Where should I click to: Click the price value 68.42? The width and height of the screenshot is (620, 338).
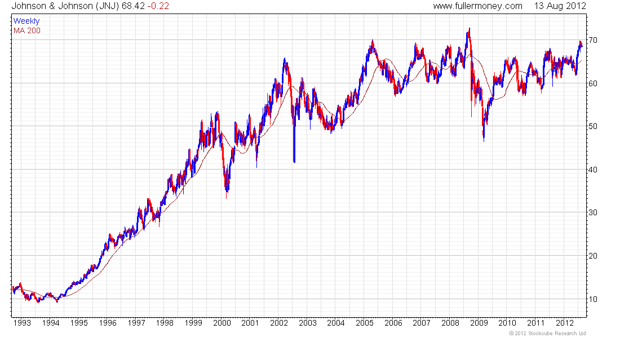[133, 6]
